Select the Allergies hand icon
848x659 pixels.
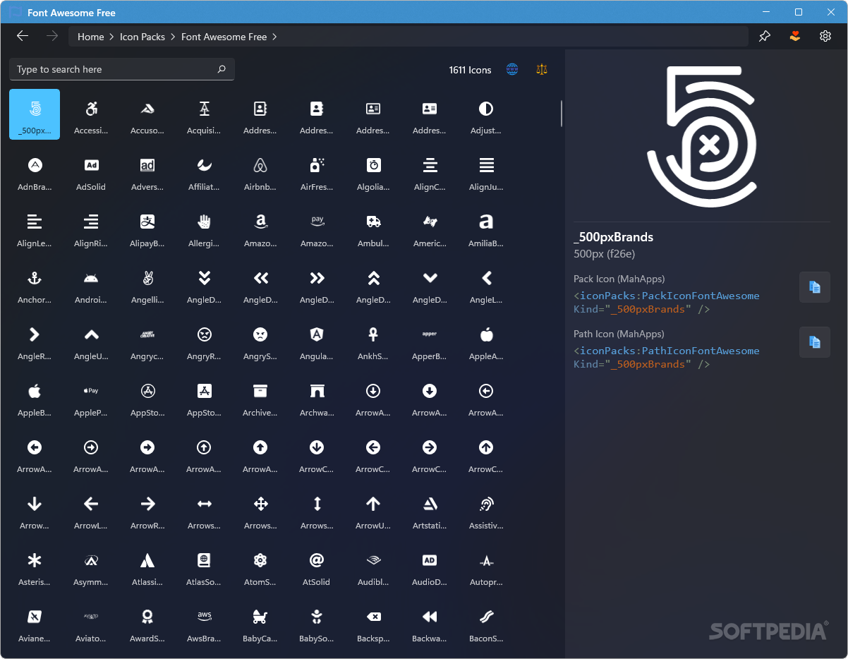[x=204, y=227]
